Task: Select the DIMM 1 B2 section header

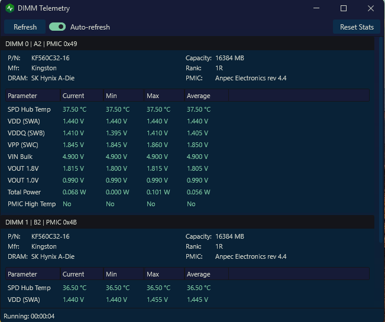Action: [x=187, y=222]
